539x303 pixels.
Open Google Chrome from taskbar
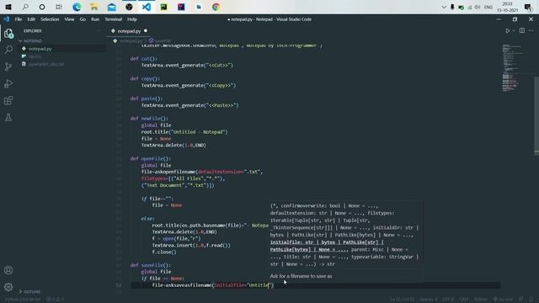click(x=216, y=7)
